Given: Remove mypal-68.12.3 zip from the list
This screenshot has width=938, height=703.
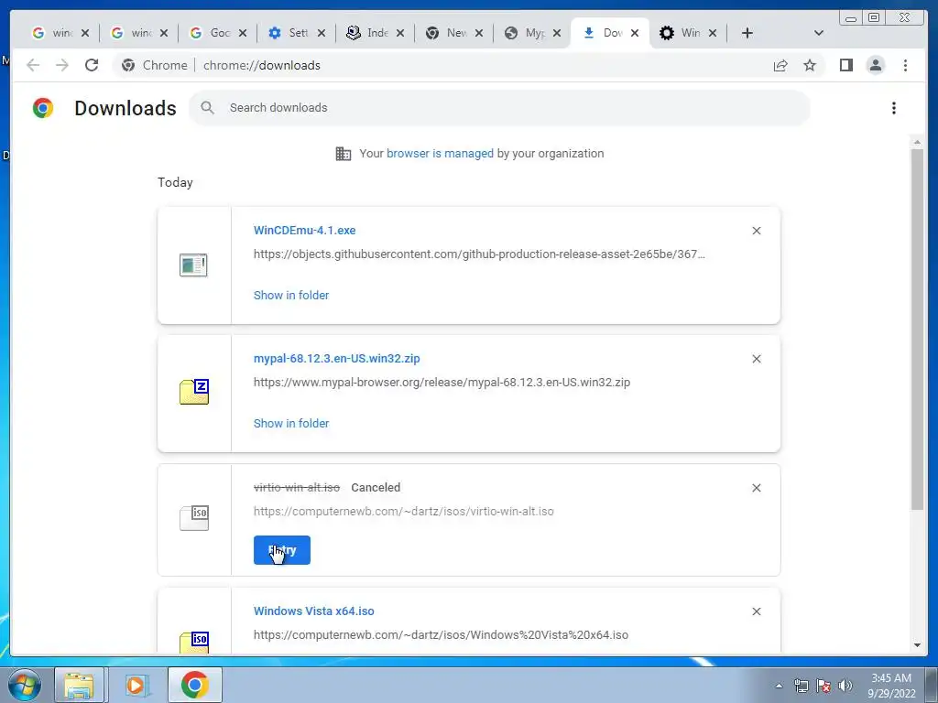Looking at the screenshot, I should (756, 359).
